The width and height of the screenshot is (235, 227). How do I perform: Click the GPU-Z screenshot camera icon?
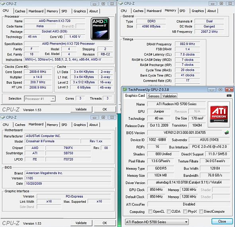[229, 96]
